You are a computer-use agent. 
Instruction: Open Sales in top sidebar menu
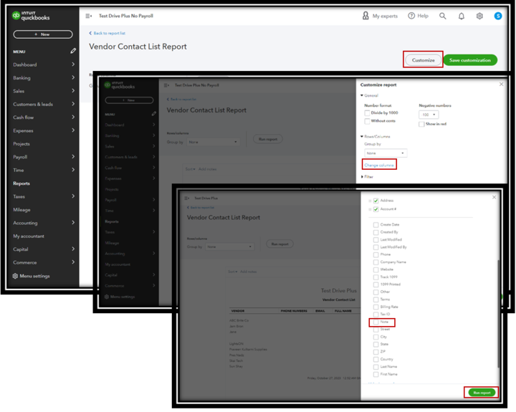click(x=19, y=91)
